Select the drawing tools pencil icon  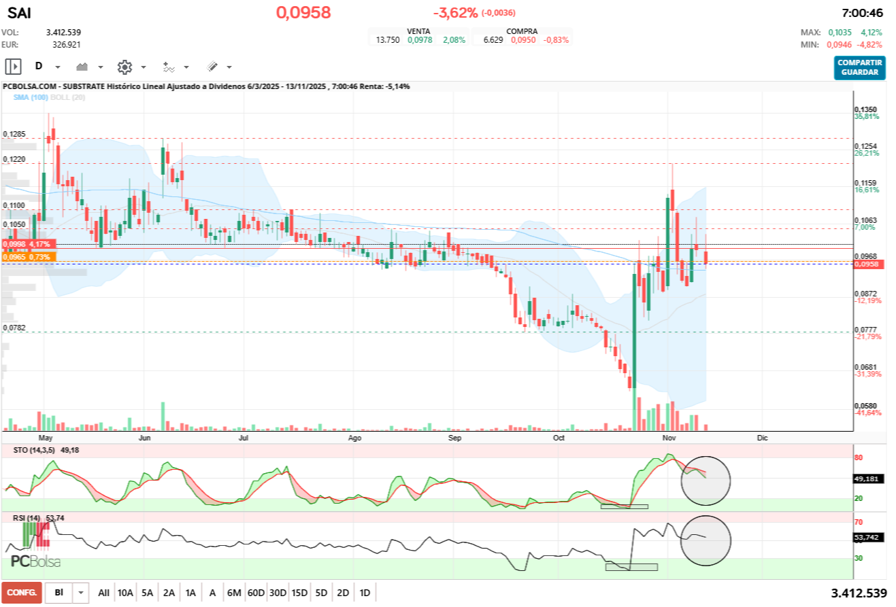click(x=212, y=66)
